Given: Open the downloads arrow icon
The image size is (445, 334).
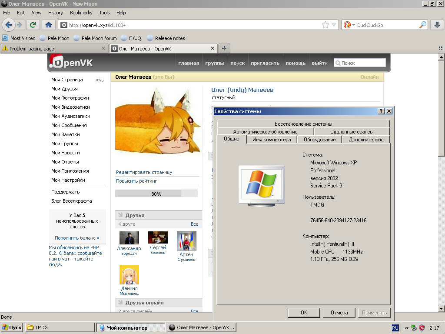Looking at the screenshot, I should (x=437, y=25).
